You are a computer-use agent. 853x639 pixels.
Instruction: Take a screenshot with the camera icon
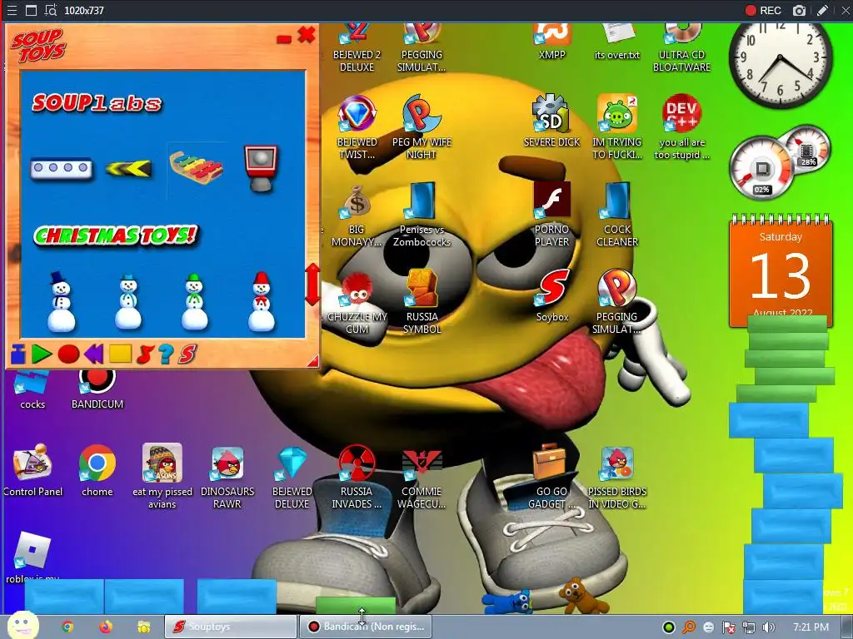[x=799, y=10]
